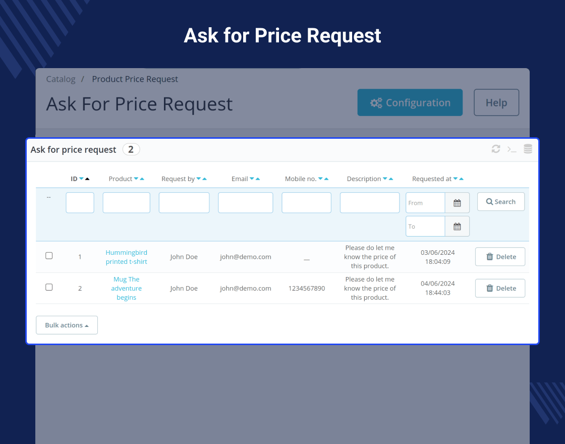Delete the Hummingbird printed t-shirt request
The height and width of the screenshot is (444, 565).
(500, 257)
